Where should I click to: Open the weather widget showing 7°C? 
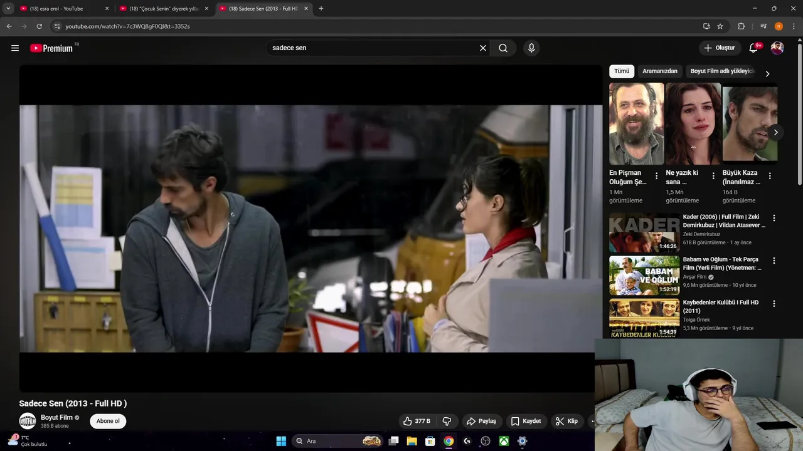[26, 441]
